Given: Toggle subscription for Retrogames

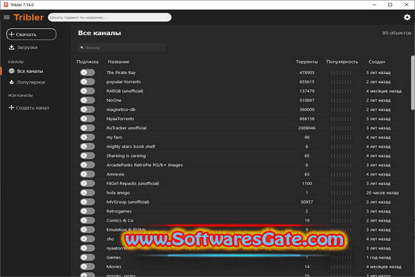Looking at the screenshot, I should click(x=88, y=211).
